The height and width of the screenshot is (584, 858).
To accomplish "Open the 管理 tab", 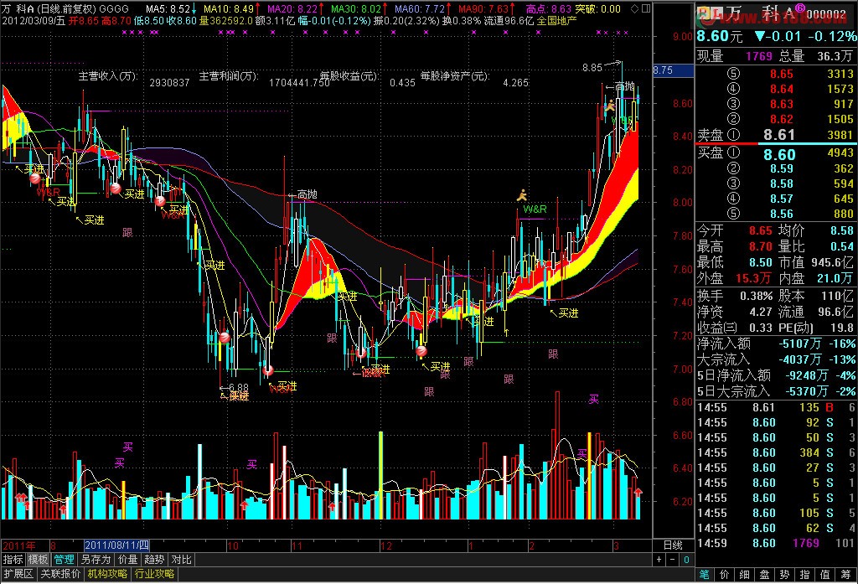I will pos(64,560).
